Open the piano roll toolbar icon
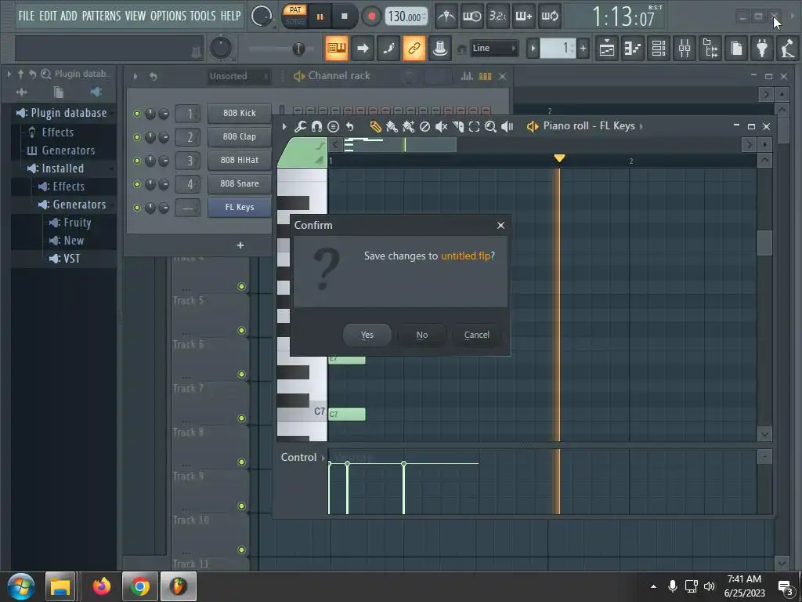The width and height of the screenshot is (802, 602). pyautogui.click(x=633, y=49)
